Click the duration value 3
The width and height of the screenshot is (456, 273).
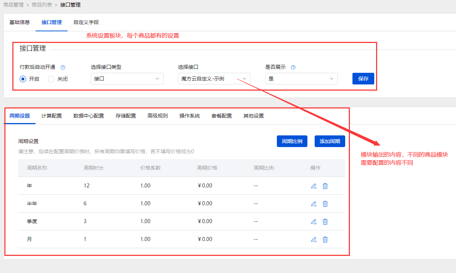click(x=85, y=221)
